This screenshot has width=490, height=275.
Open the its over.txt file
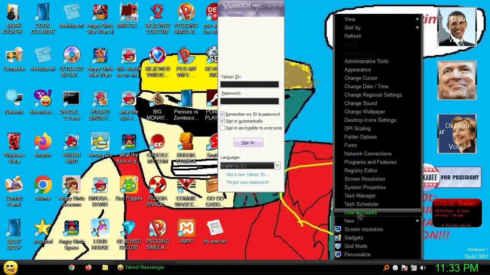click(x=215, y=232)
